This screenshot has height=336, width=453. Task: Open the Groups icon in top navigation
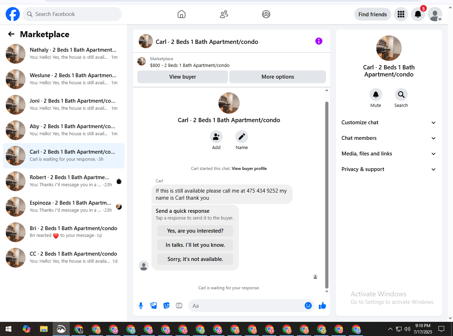(x=266, y=14)
